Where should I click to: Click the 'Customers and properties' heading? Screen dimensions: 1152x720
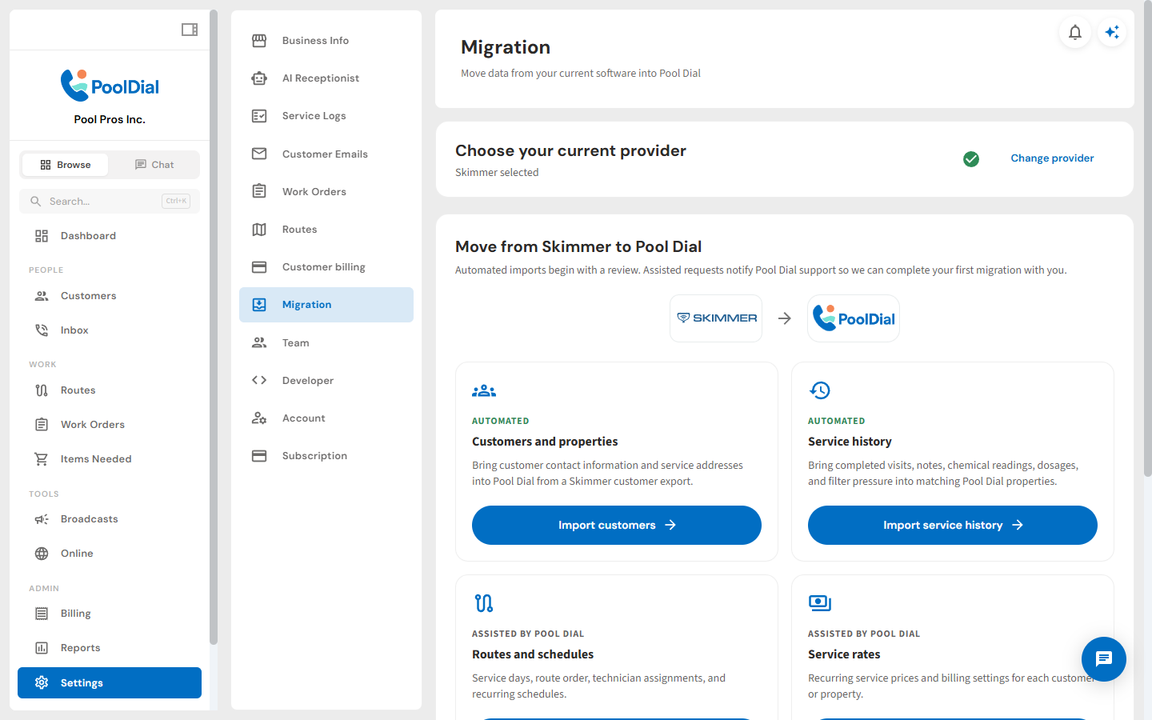[545, 442]
